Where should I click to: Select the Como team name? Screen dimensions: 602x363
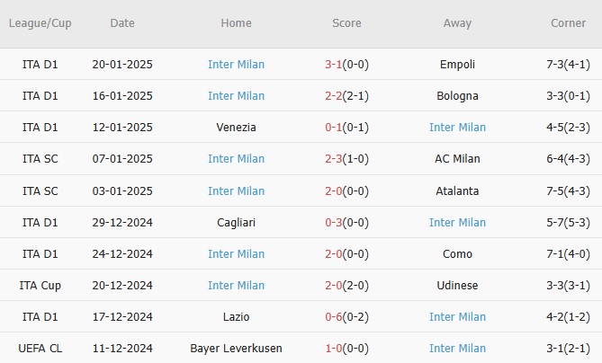click(457, 254)
